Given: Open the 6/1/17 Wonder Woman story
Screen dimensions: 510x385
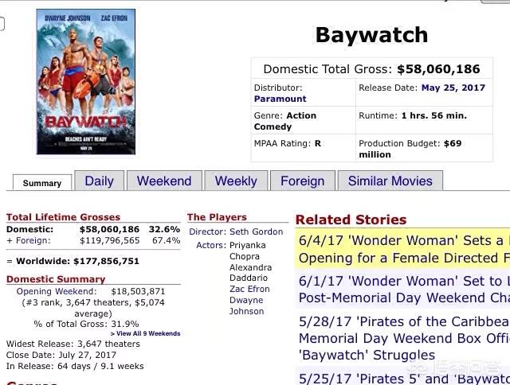Looking at the screenshot, I should [402, 290].
